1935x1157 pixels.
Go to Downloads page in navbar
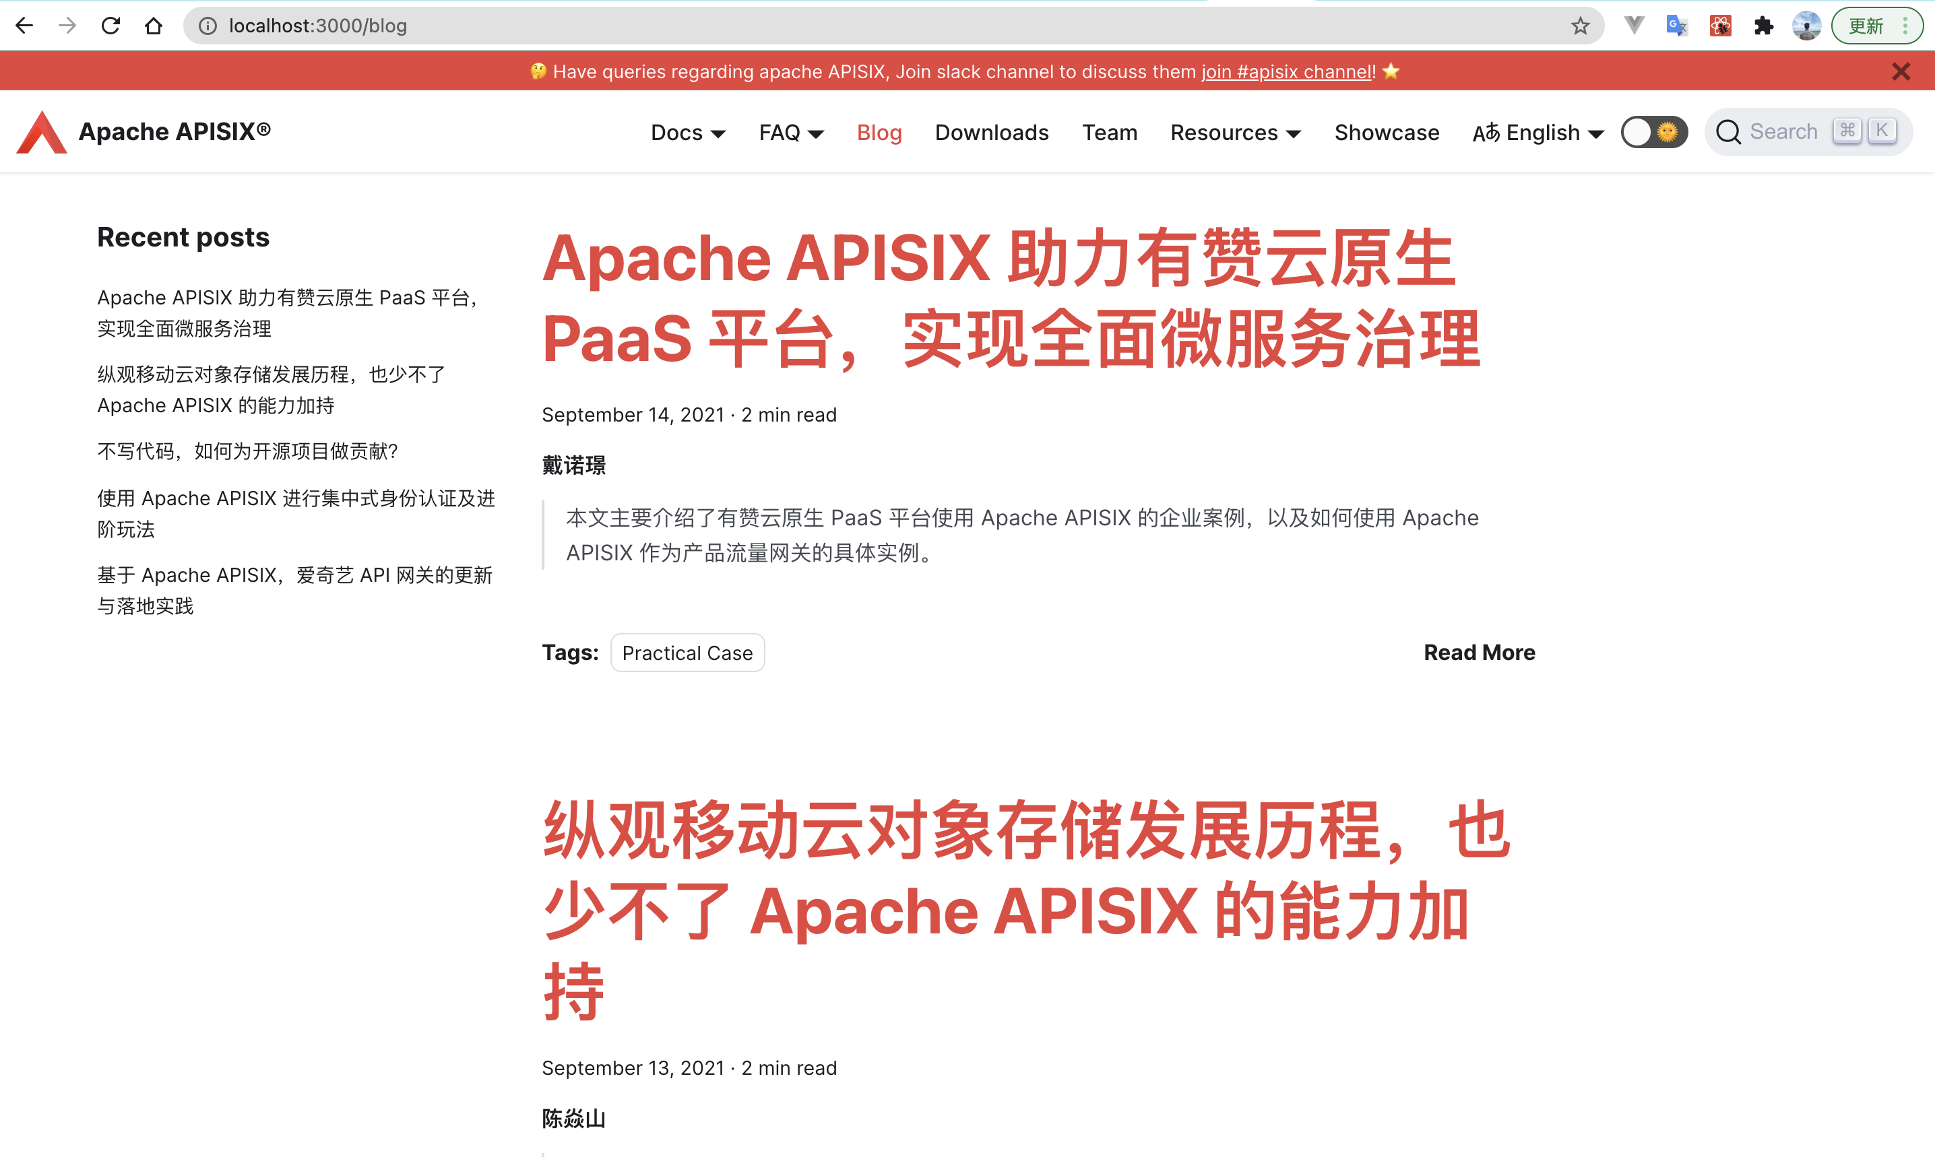(x=991, y=133)
